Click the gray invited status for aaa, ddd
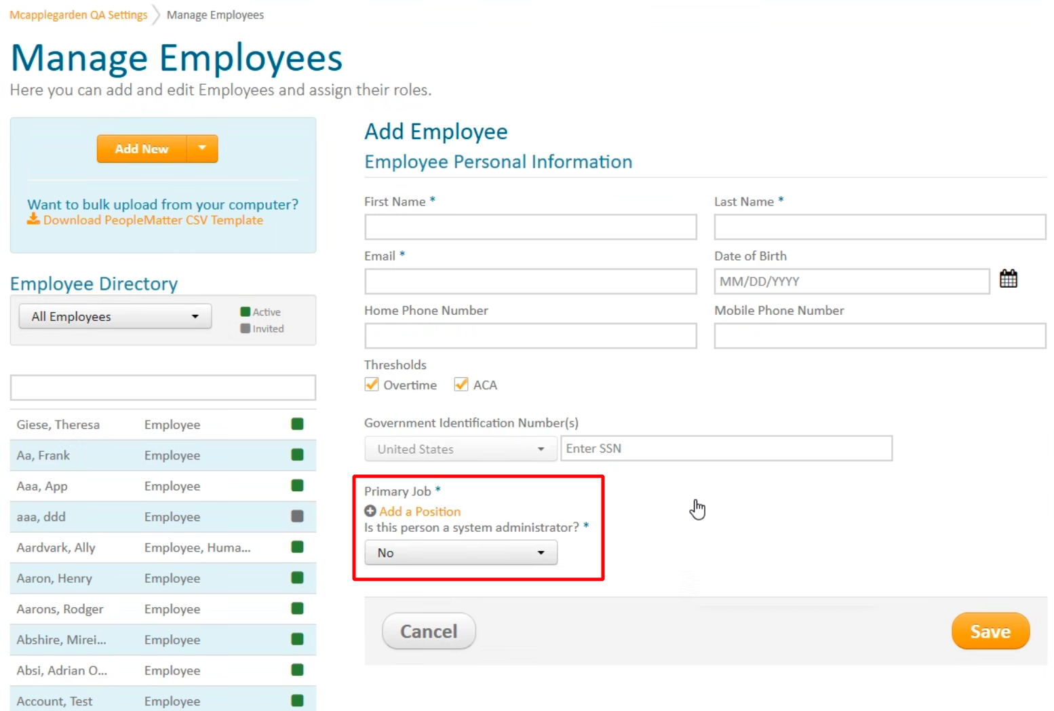This screenshot has width=1054, height=711. tap(297, 516)
